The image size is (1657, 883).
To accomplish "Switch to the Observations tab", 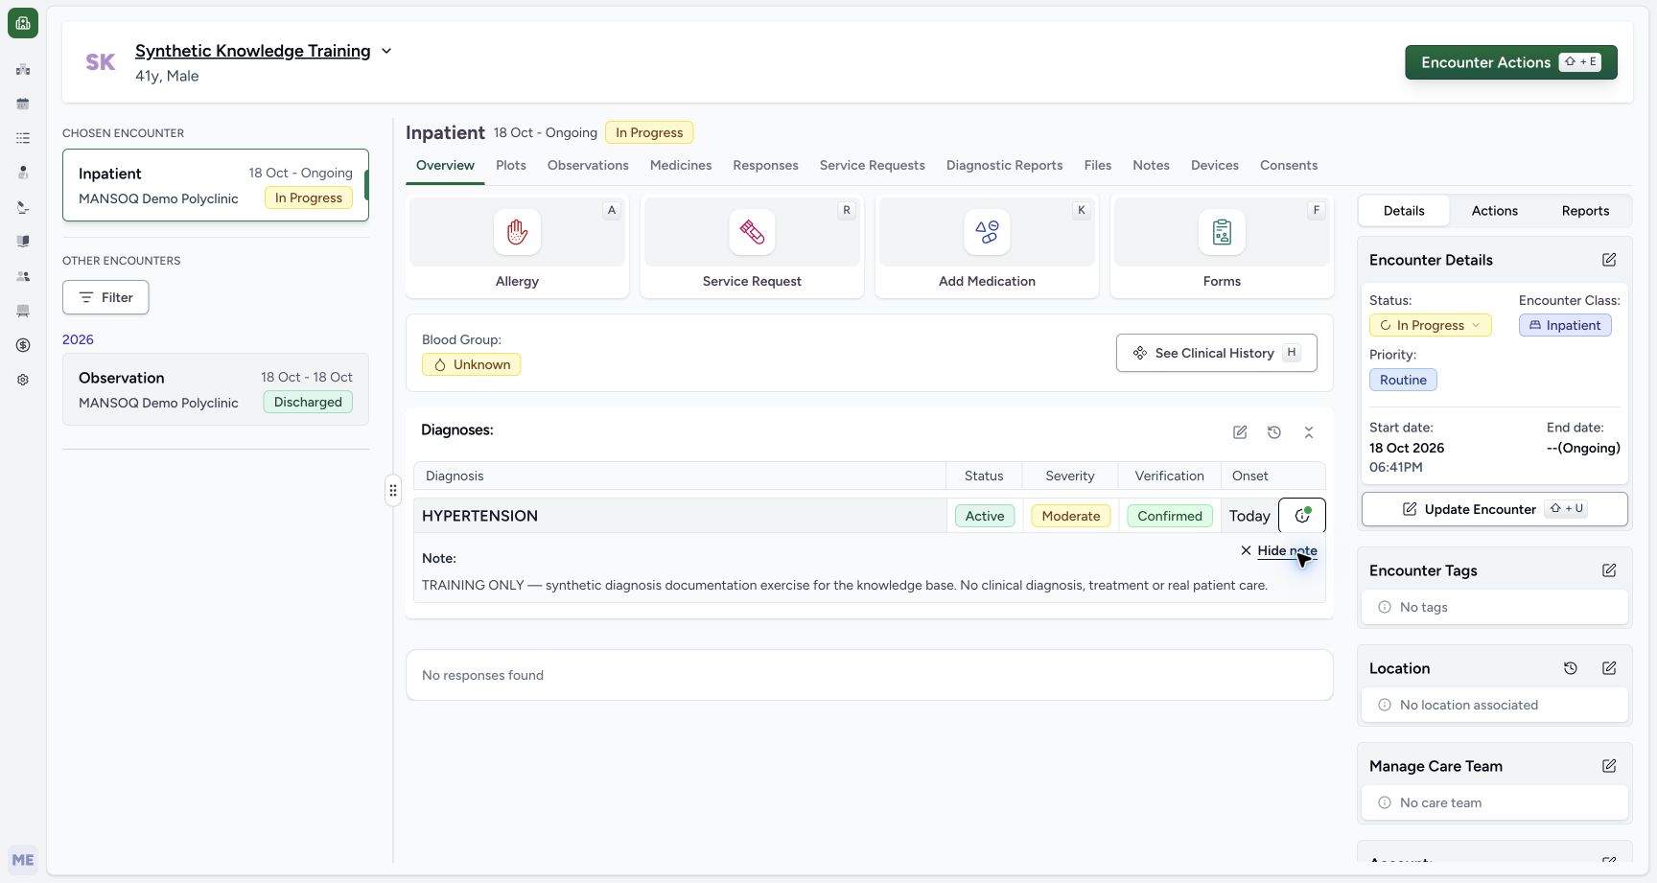I will coord(588,165).
